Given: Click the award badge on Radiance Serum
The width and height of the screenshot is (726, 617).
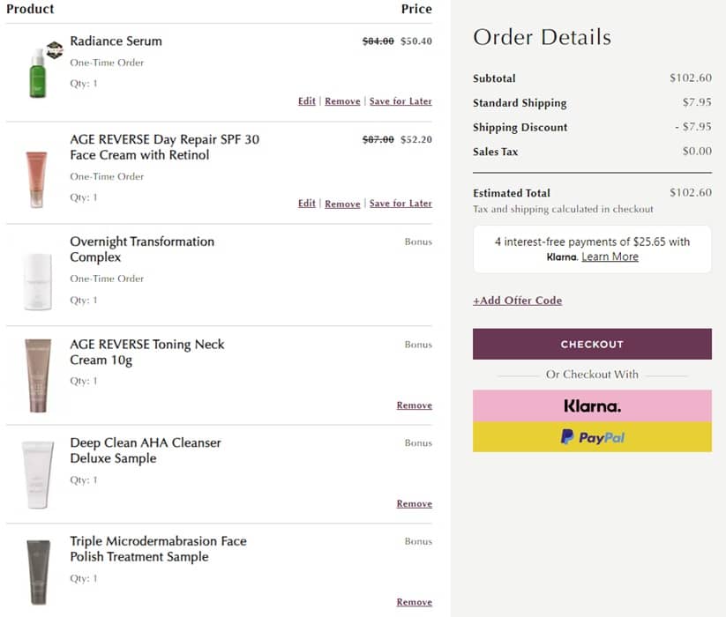Looking at the screenshot, I should [55, 49].
